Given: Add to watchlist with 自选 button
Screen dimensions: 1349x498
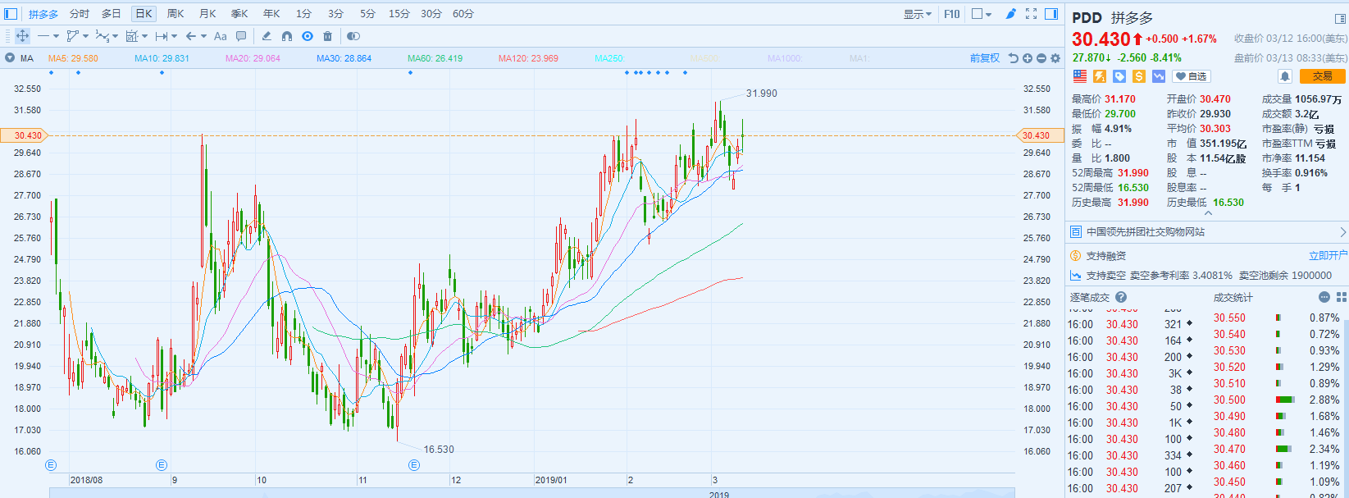Looking at the screenshot, I should tap(1192, 76).
